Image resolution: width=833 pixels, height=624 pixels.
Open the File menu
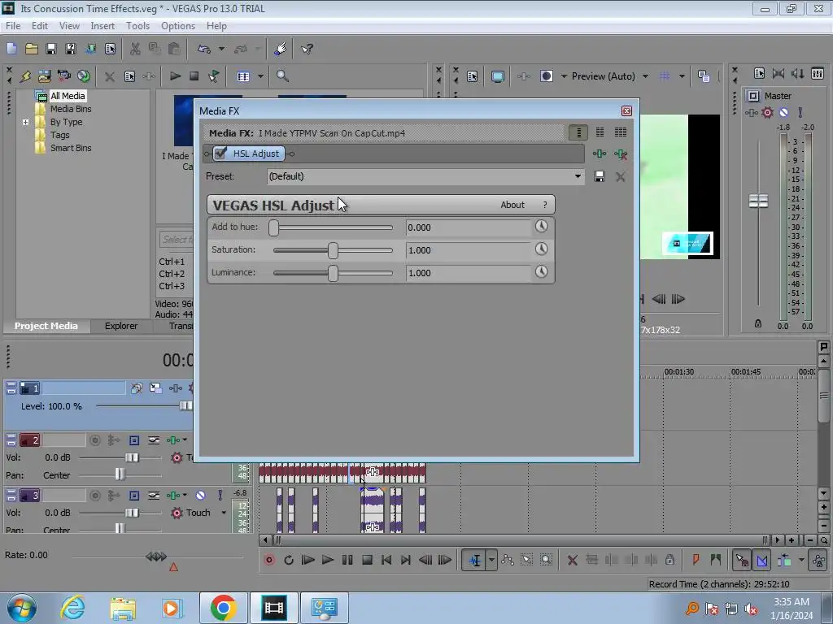(x=13, y=25)
